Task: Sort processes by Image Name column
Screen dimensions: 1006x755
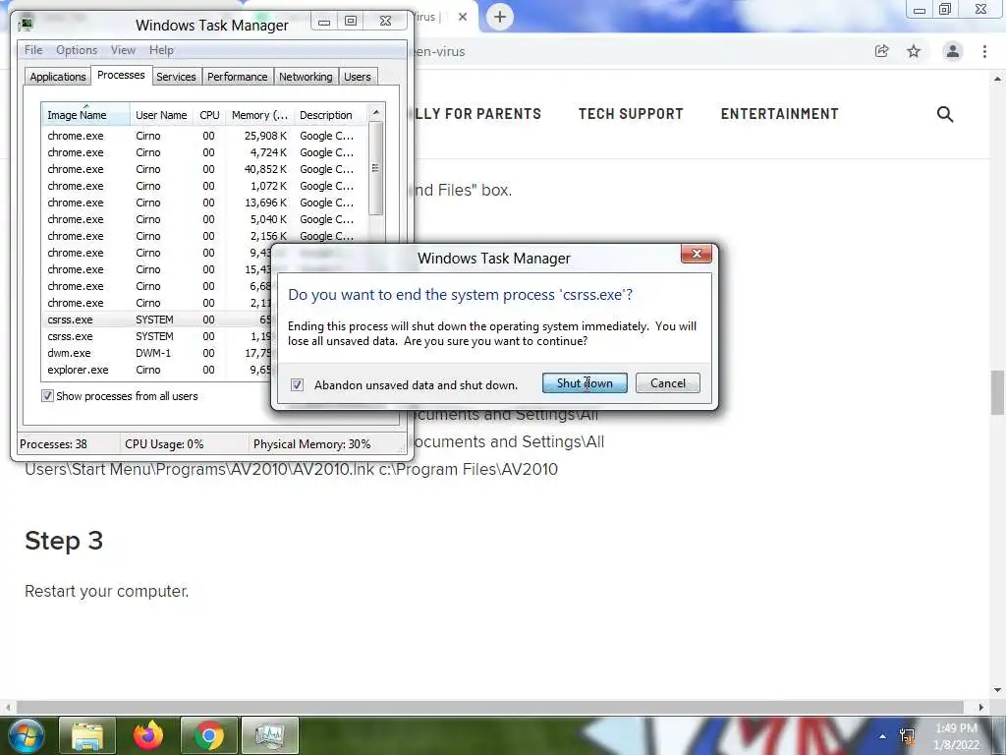Action: point(84,115)
